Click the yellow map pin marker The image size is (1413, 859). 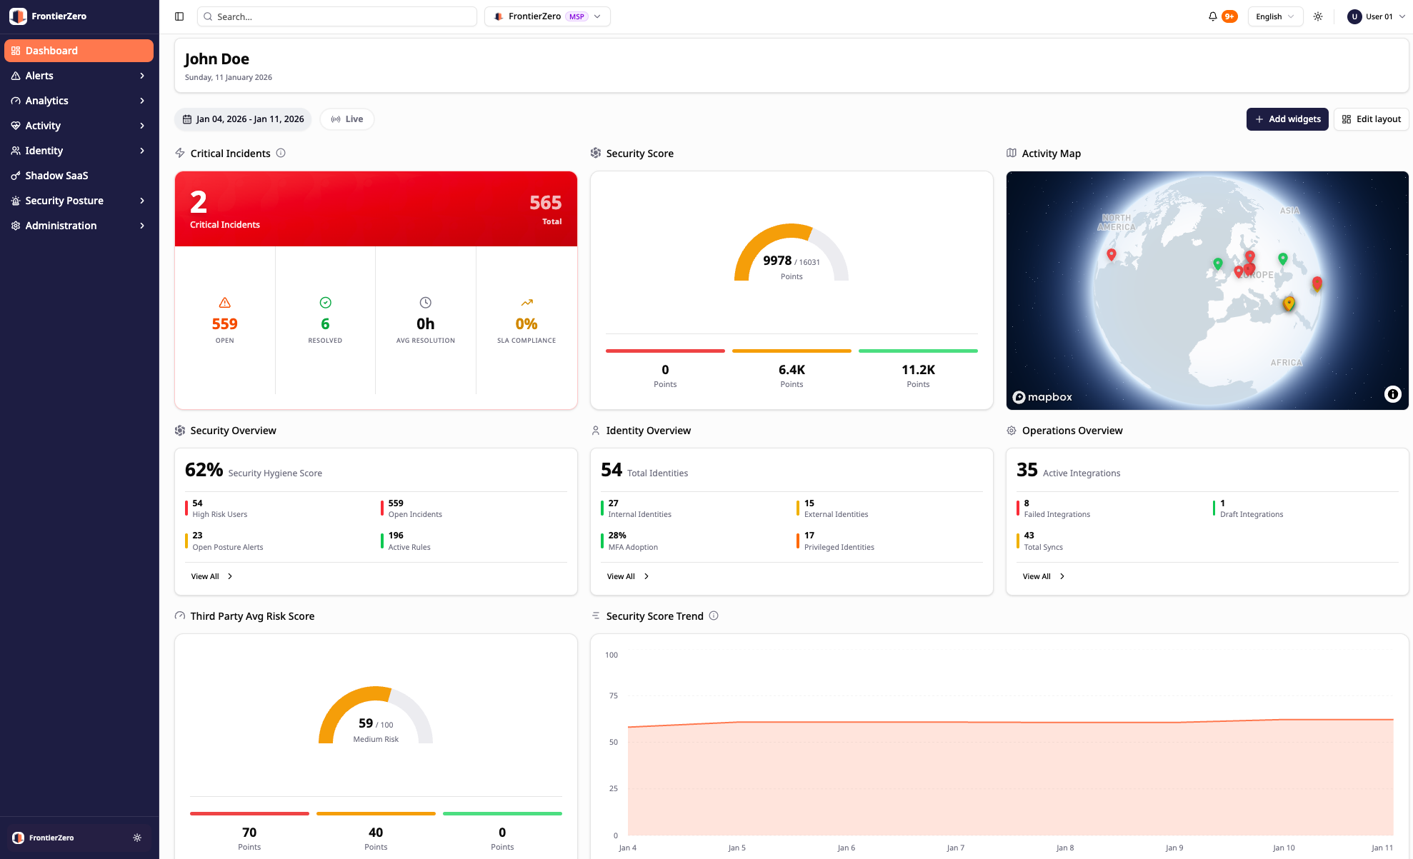(x=1289, y=303)
